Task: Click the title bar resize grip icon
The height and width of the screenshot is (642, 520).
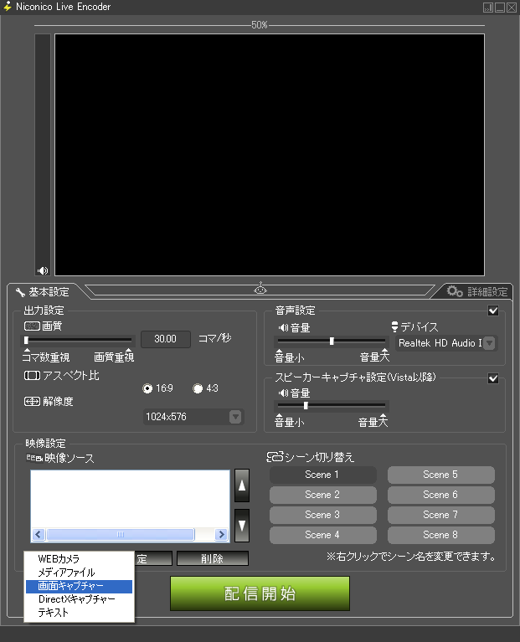Action: [487, 8]
